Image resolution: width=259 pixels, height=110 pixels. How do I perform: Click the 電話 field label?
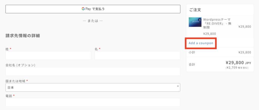coord(9,96)
